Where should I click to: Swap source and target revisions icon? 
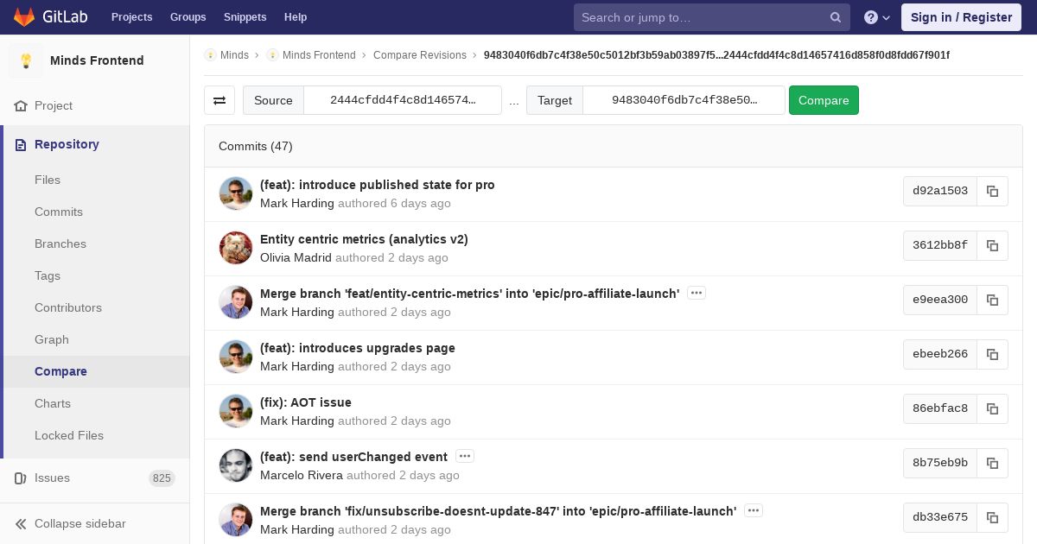pyautogui.click(x=219, y=100)
